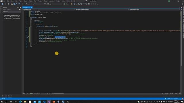
Task: Open the PShellCSharp project navigation dropdown
Action: [x=49, y=9]
